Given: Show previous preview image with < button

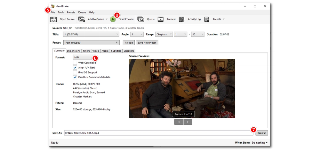Looking at the screenshot, I should pos(179,122).
